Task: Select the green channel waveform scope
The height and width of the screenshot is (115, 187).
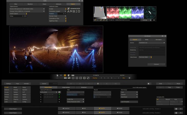Action: [x=125, y=13]
